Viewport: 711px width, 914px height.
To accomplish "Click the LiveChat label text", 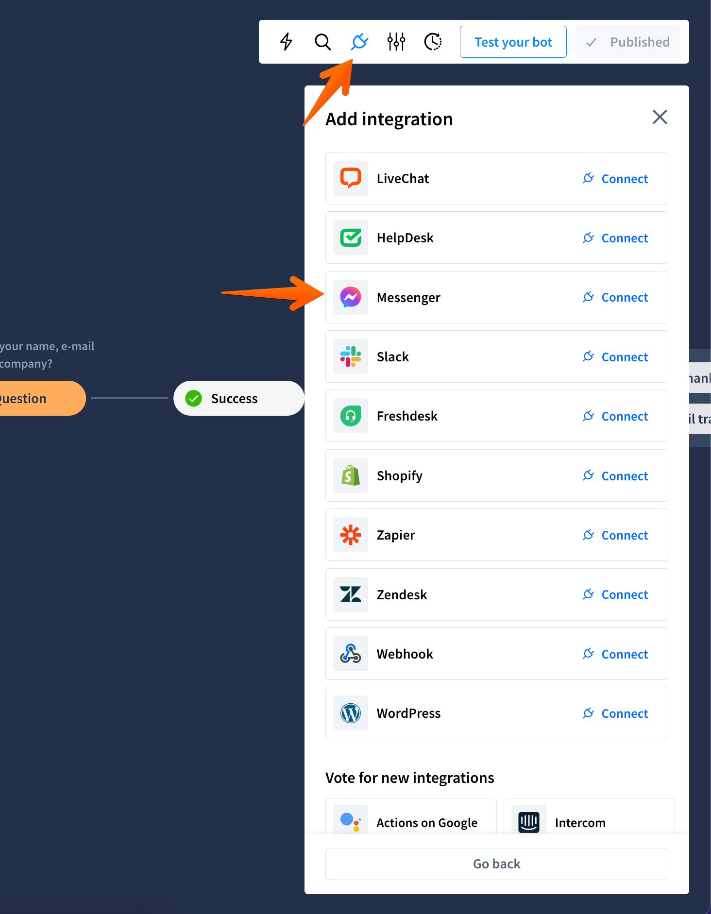I will click(403, 179).
